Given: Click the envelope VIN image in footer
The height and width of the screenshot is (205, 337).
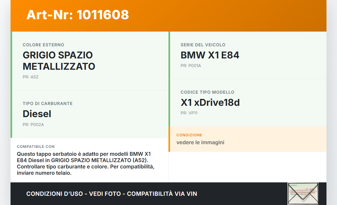Looking at the screenshot, I should [303, 193].
